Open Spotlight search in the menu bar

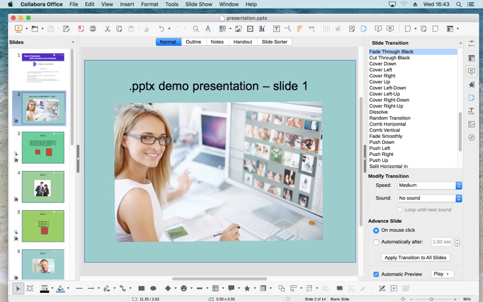(x=459, y=4)
